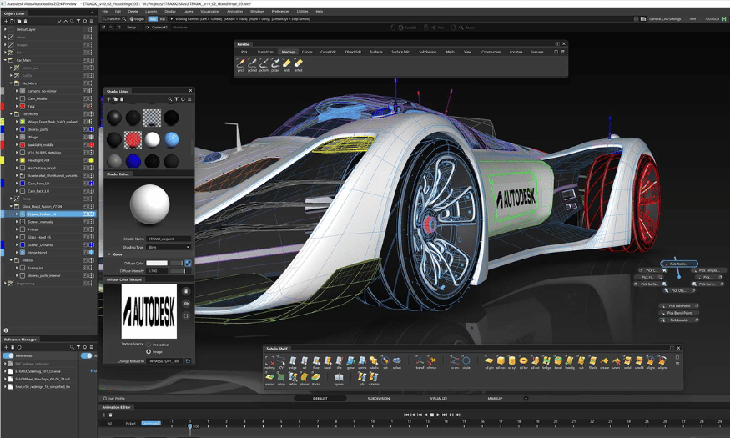Select the bevel tool in Subdiv Shelf
The width and height of the screenshot is (730, 438).
558,360
